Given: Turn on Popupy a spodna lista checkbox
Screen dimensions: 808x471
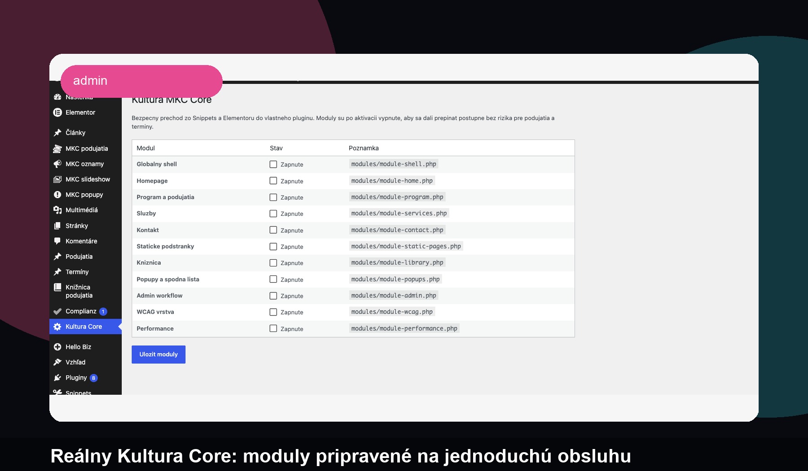Looking at the screenshot, I should (273, 279).
